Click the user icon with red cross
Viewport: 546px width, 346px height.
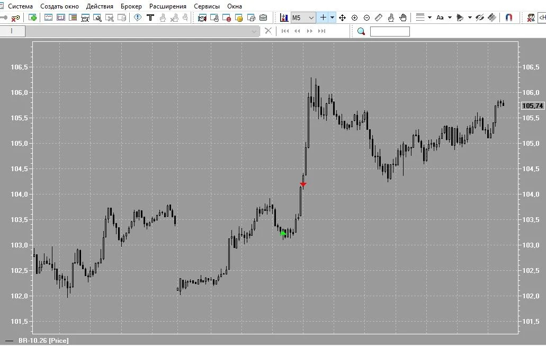[531, 17]
